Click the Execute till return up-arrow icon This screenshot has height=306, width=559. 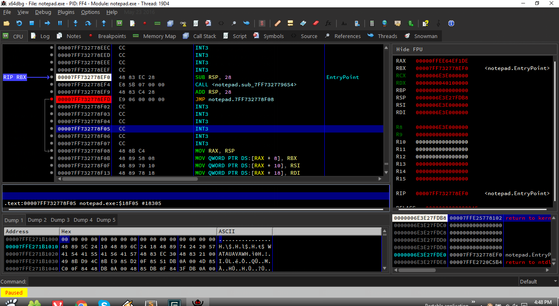pyautogui.click(x=104, y=23)
